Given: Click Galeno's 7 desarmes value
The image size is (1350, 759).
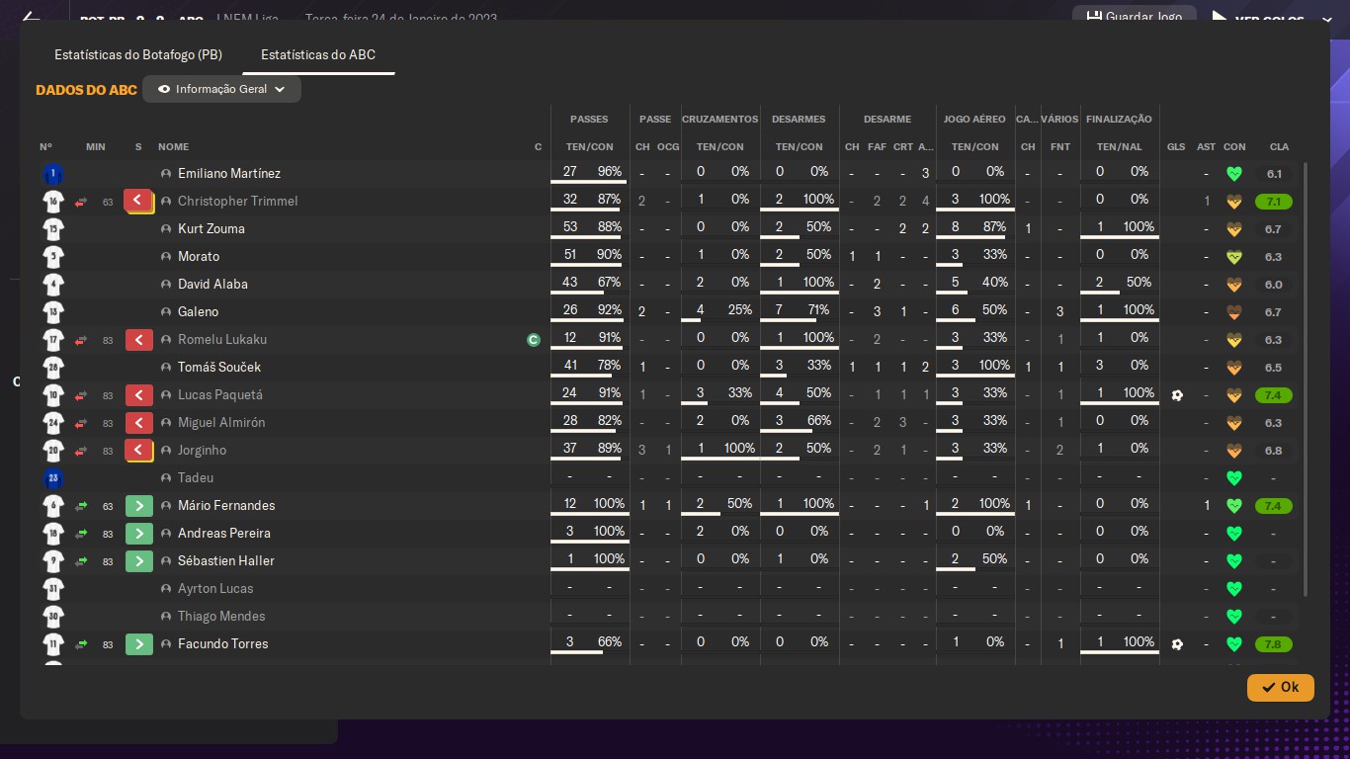Looking at the screenshot, I should 779,310.
